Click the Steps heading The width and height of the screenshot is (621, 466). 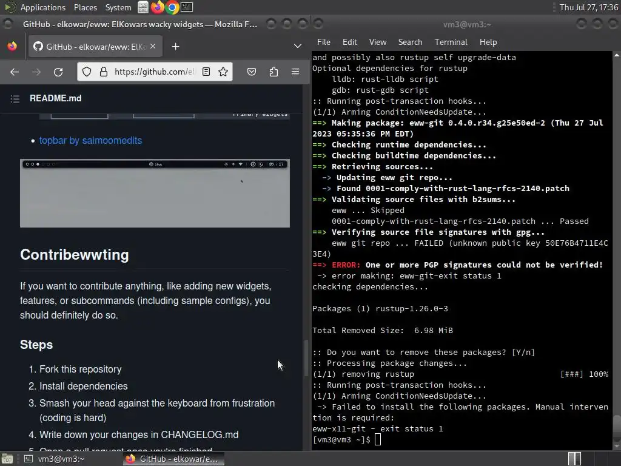pos(36,345)
